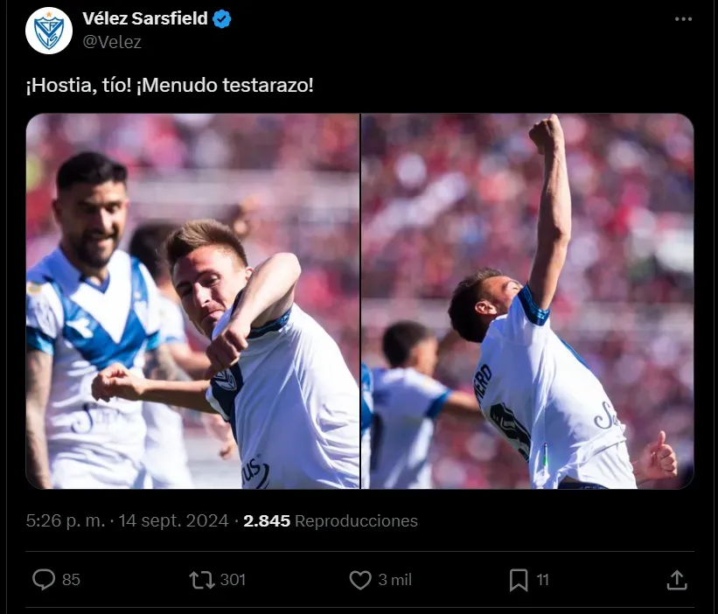Screen dimensions: 718x614
Task: Click the 11 bookmarks count
Action: click(542, 579)
